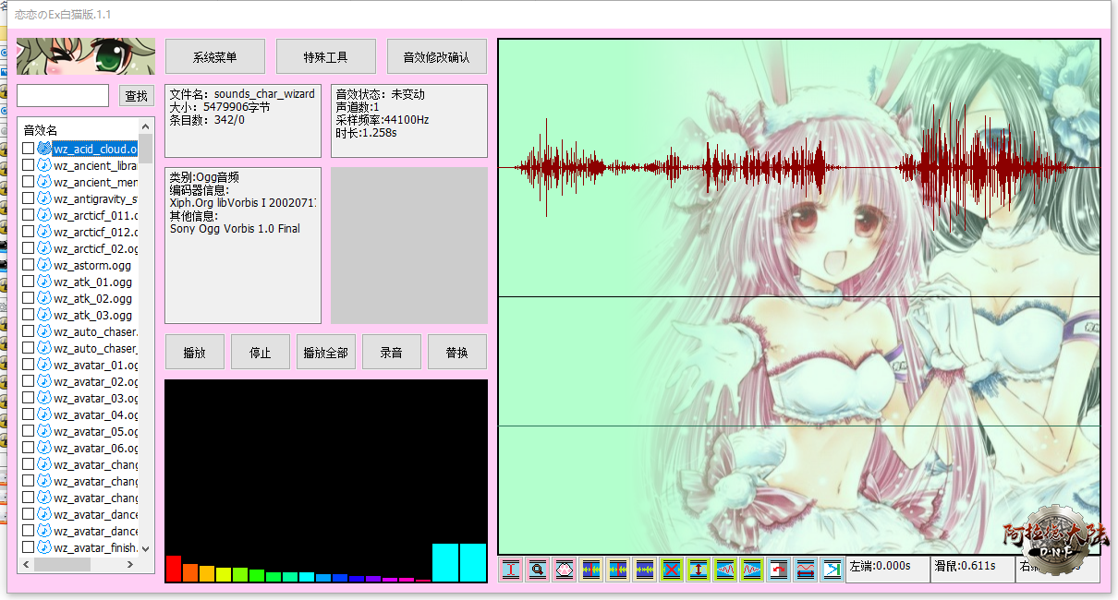Click the sound list vertical scrollbar thumb
1118x600 pixels.
[x=146, y=148]
